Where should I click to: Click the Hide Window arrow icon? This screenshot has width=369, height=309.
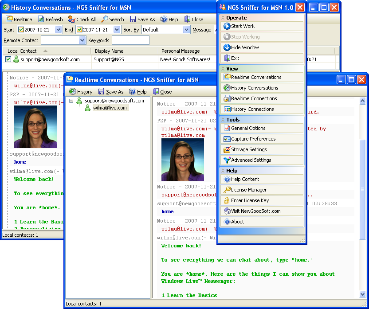[x=227, y=47]
